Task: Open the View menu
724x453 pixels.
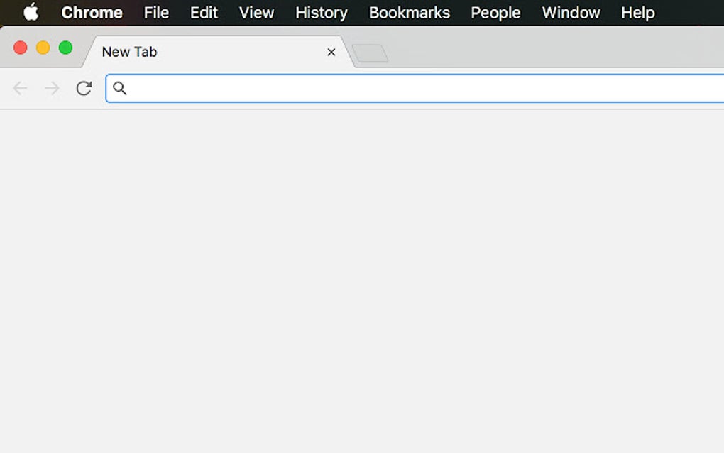Action: tap(256, 12)
